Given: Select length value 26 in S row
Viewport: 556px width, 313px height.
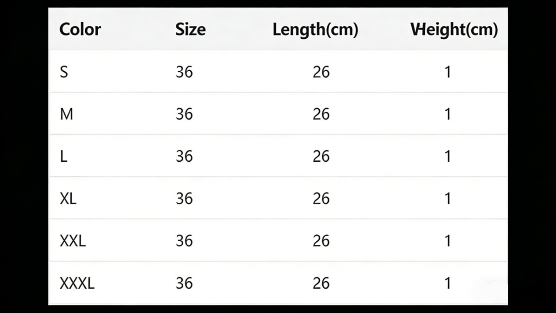Looking at the screenshot, I should (x=321, y=72).
